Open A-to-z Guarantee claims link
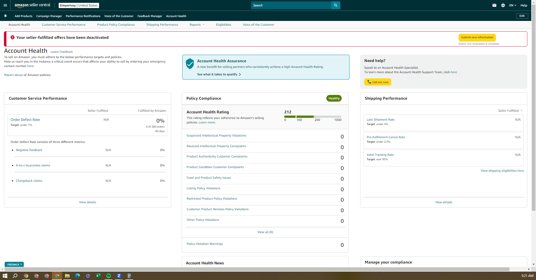This screenshot has width=536, height=280. (33, 165)
